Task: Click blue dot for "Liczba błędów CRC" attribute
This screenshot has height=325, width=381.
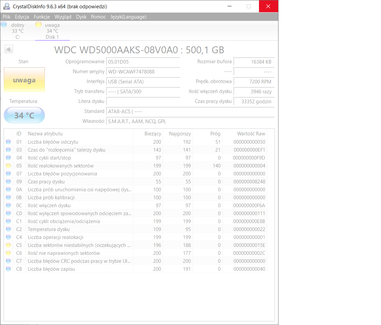Action: coord(8,261)
